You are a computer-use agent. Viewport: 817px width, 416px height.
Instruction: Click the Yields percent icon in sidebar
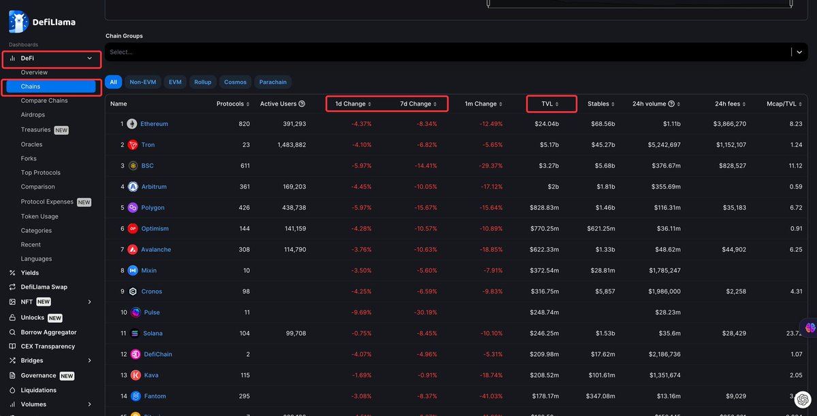click(12, 272)
